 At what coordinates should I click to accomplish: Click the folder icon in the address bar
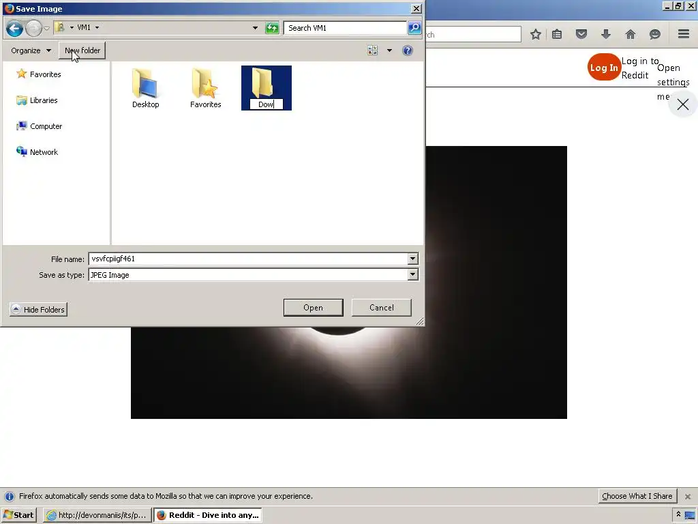(x=60, y=27)
